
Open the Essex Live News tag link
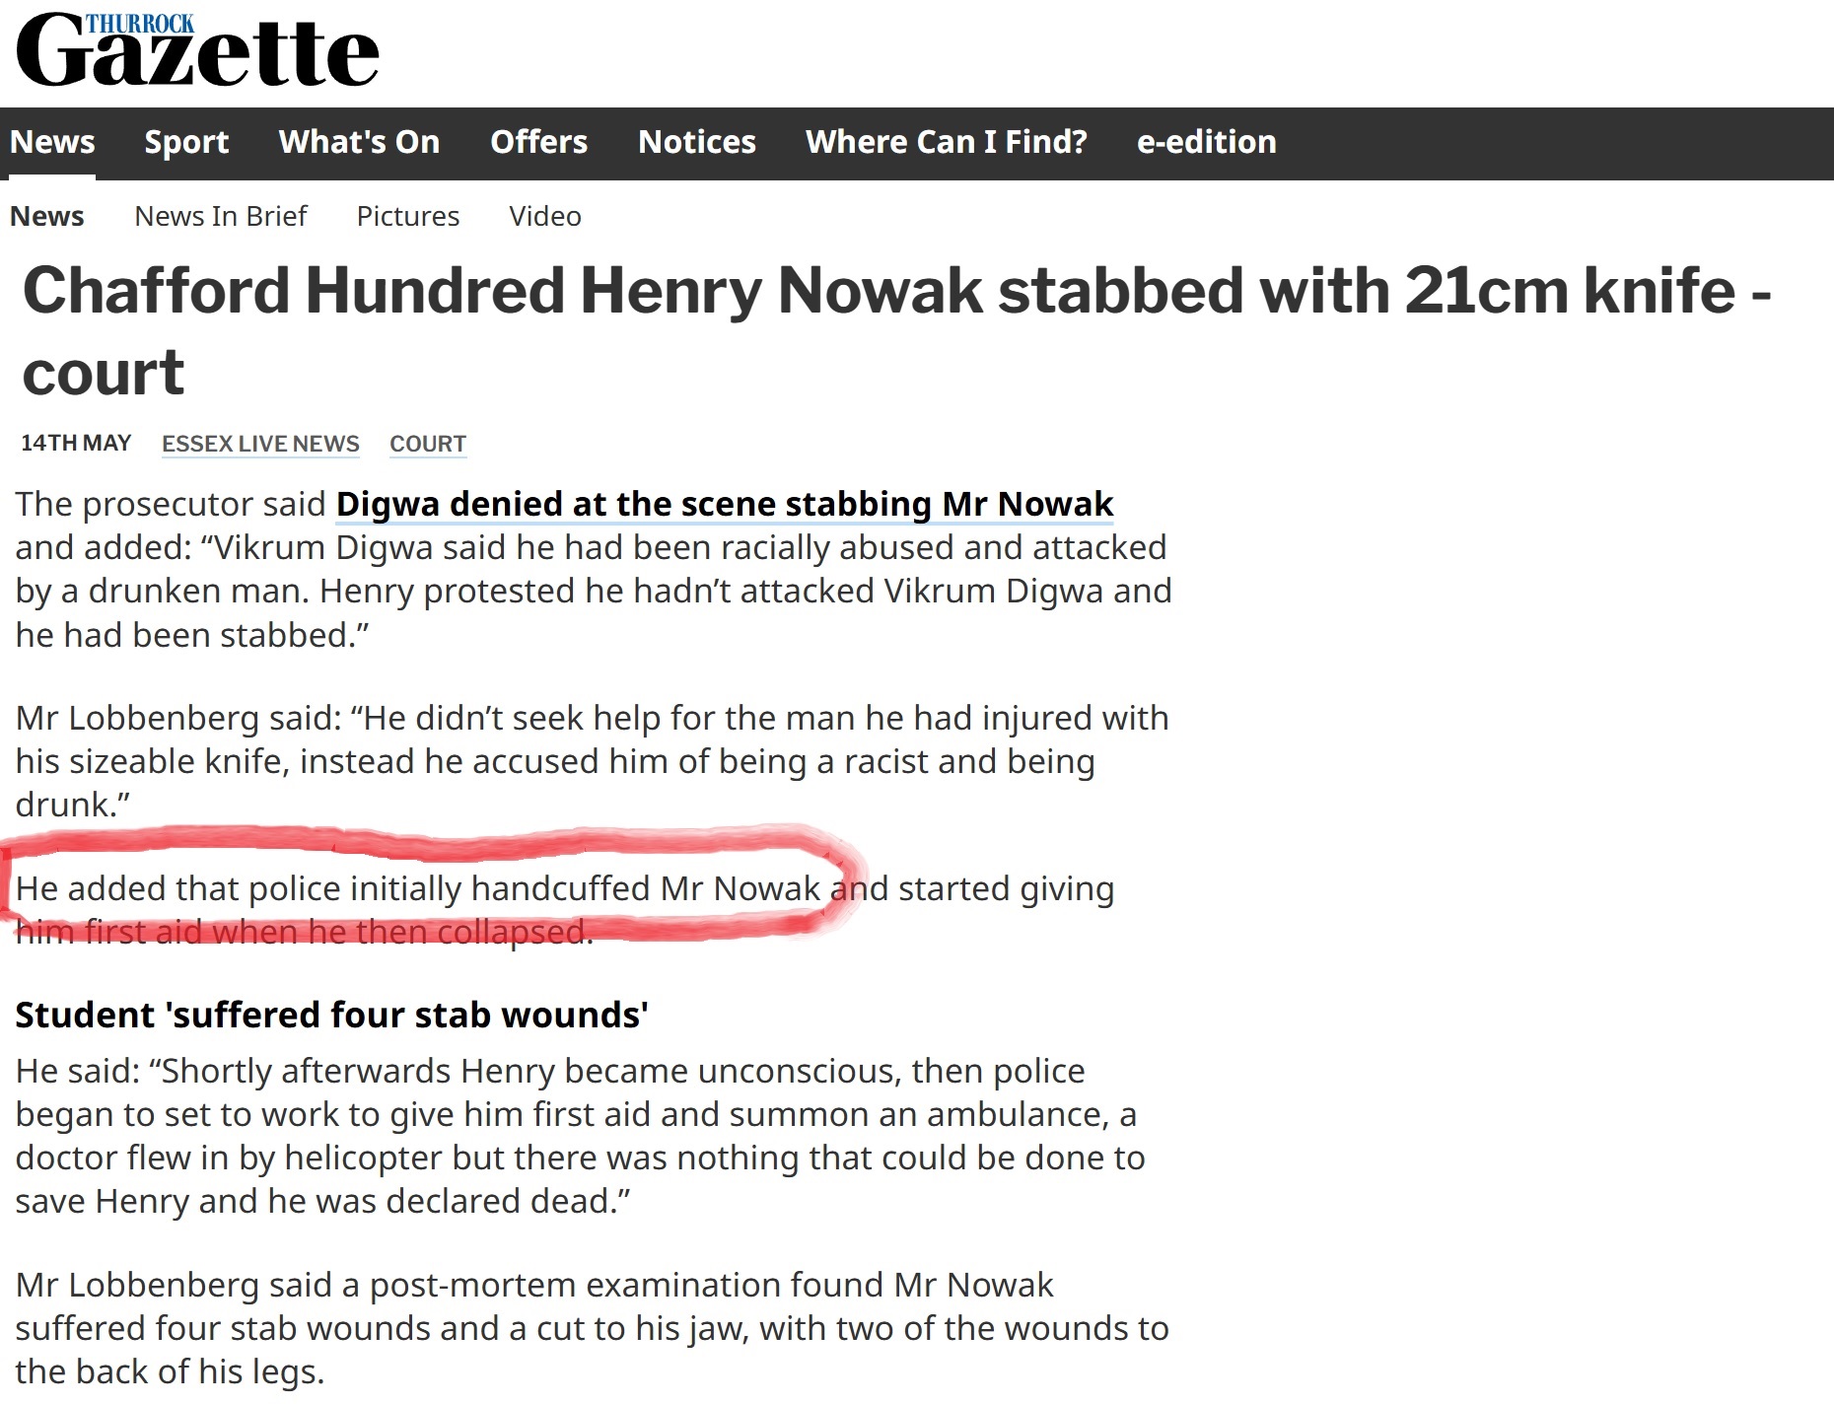(260, 444)
